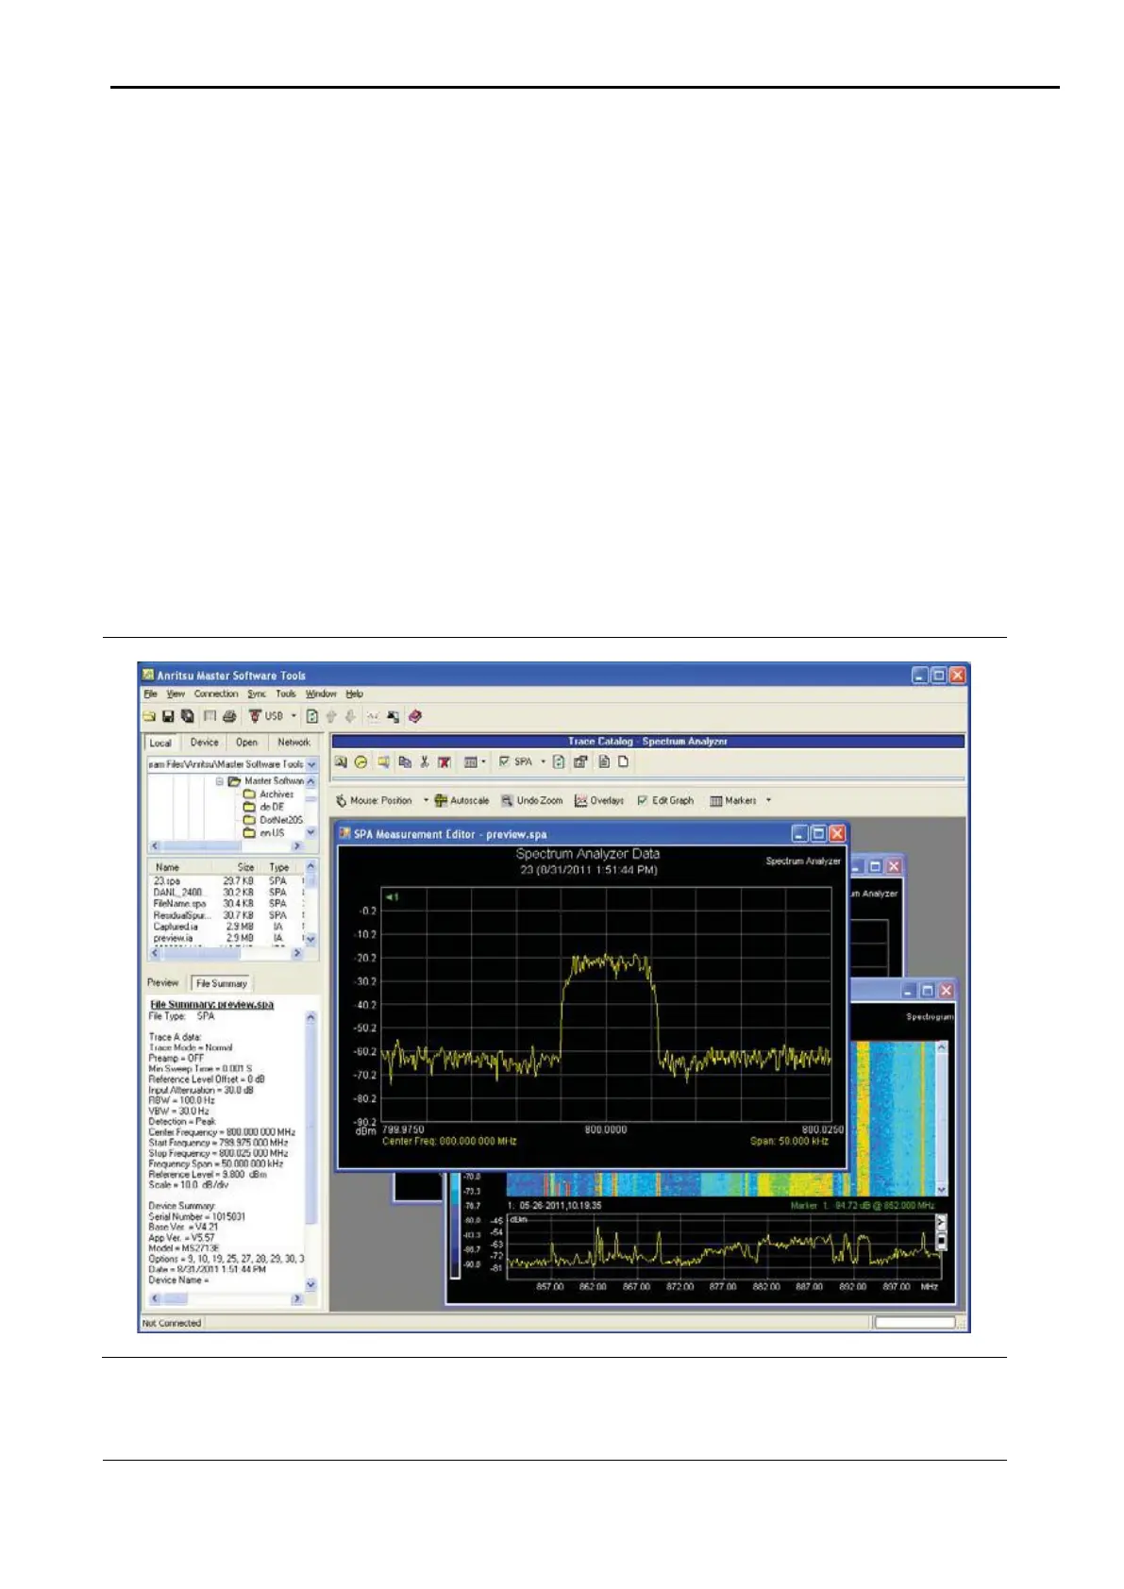Viewport: 1124px width, 1589px height.
Task: Click the open folder icon in main toolbar
Action: [x=150, y=716]
